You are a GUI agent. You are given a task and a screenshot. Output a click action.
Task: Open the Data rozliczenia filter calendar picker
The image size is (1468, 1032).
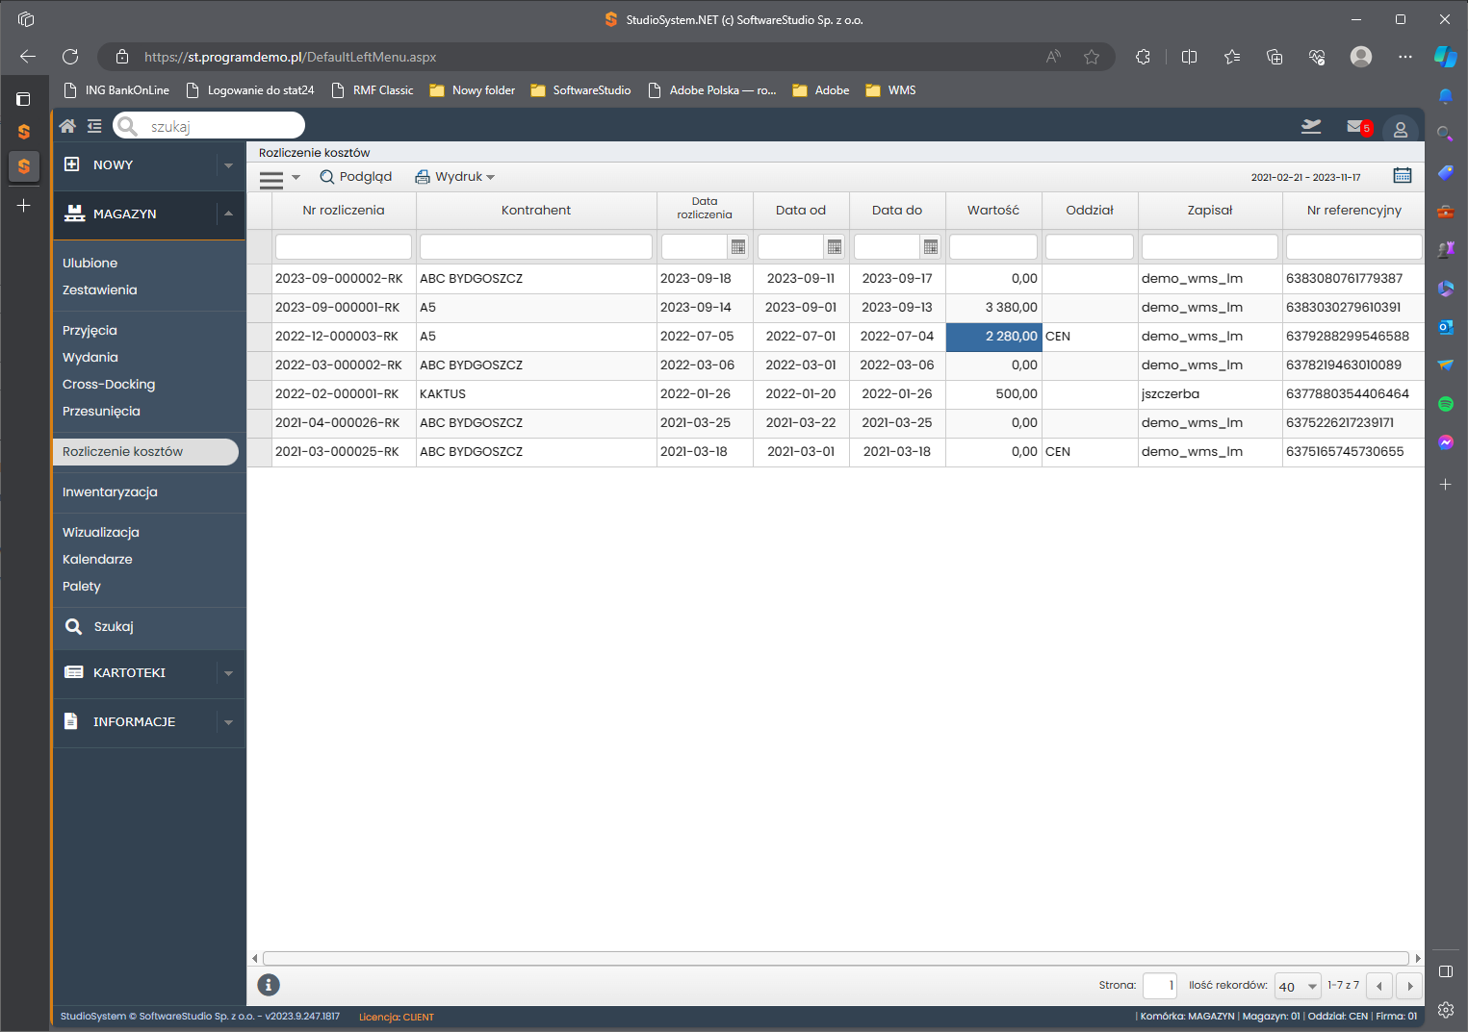point(738,247)
